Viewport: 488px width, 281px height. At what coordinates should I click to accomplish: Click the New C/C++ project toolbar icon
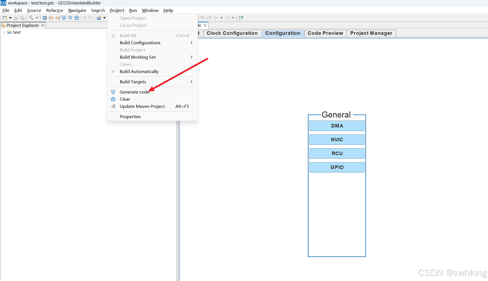pyautogui.click(x=99, y=18)
